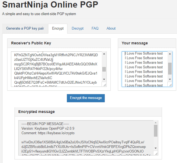Click the key line starting with Qrqfj5Dt5E7Q3fFsC
The image size is (177, 163).
[x=55, y=82]
